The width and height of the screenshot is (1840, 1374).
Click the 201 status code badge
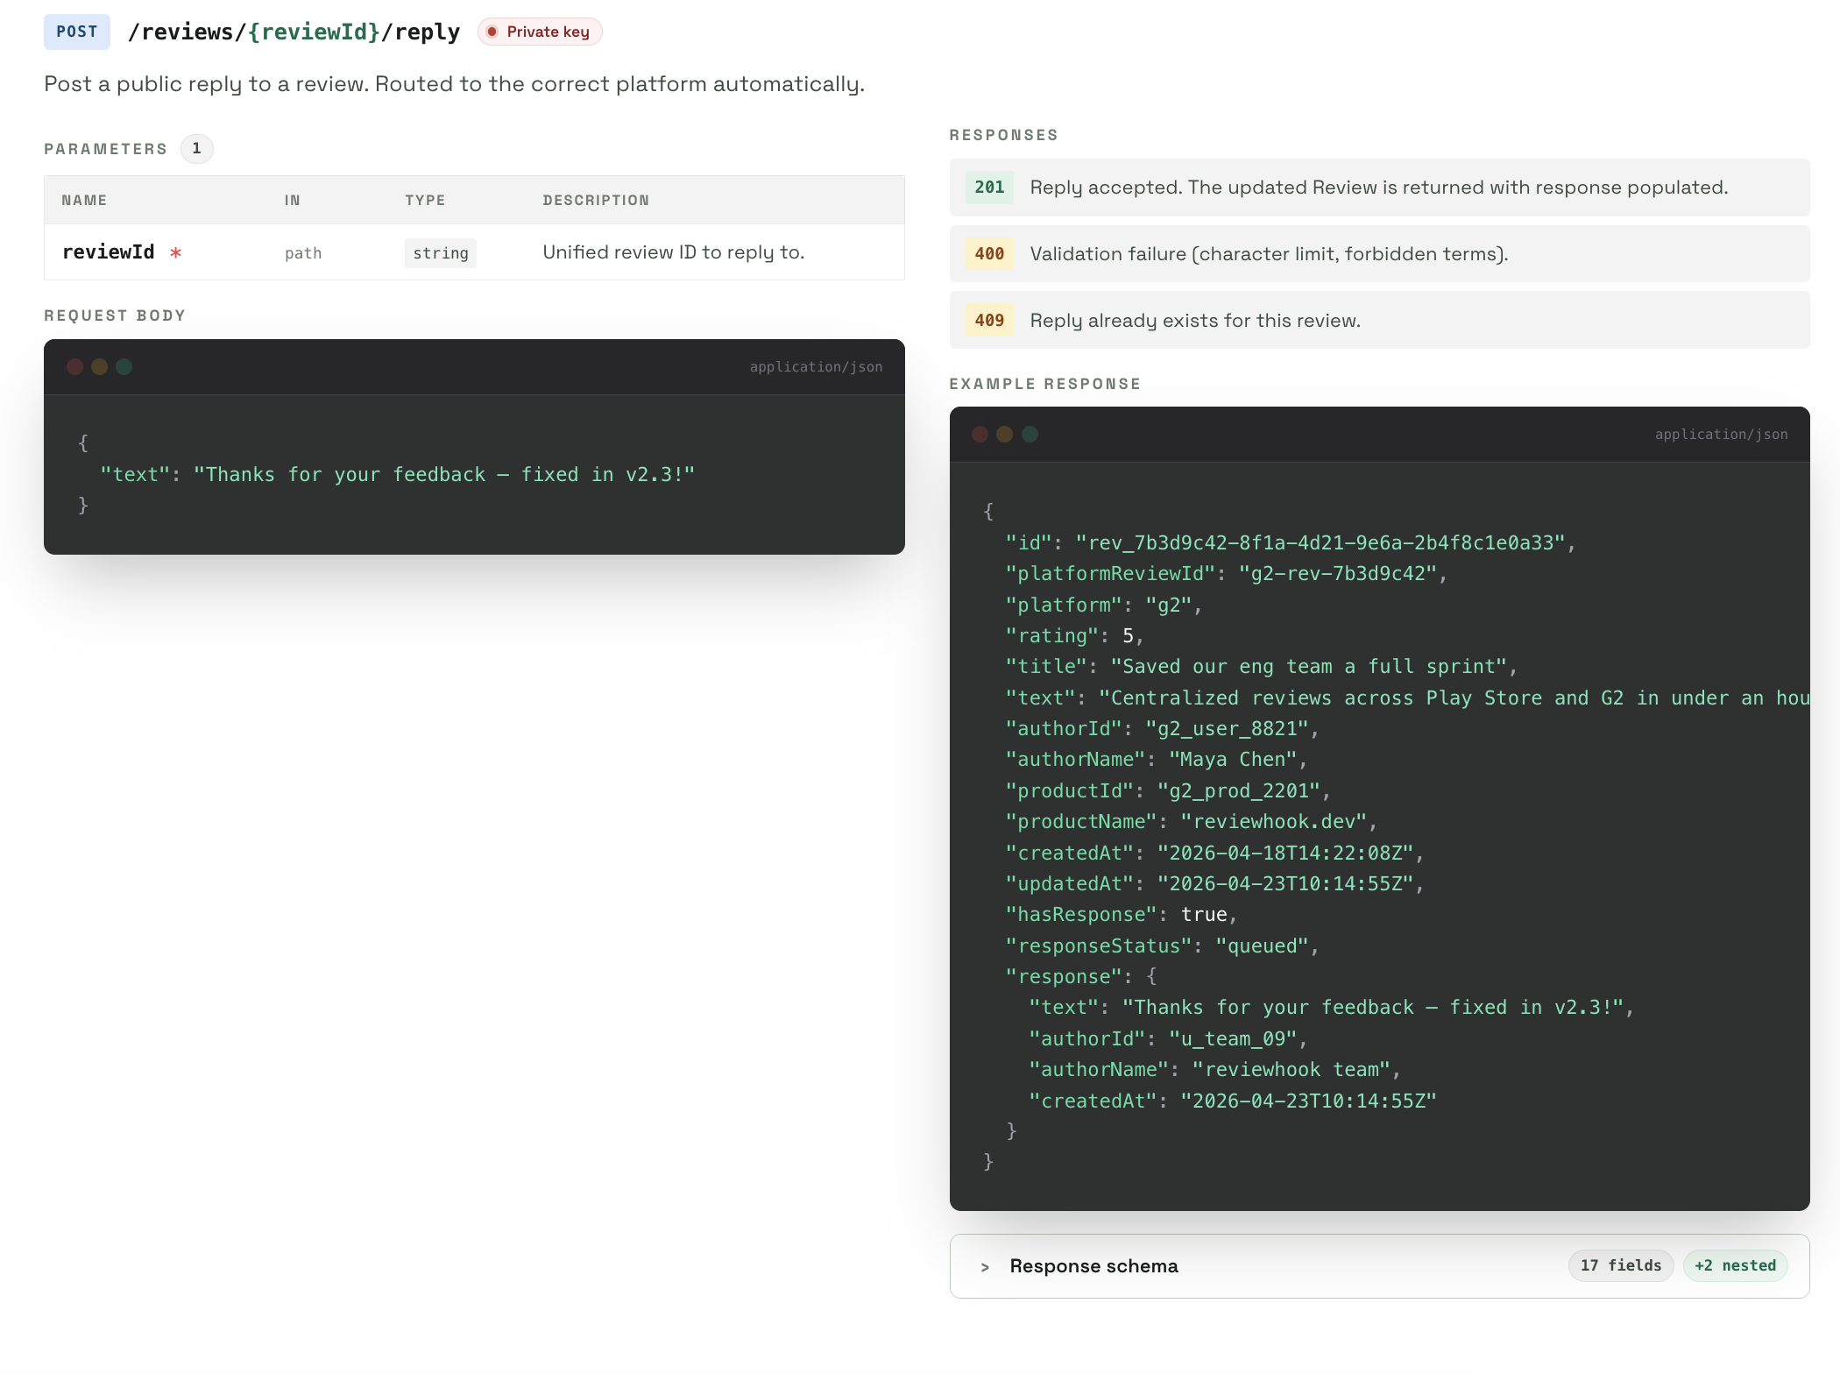(989, 187)
